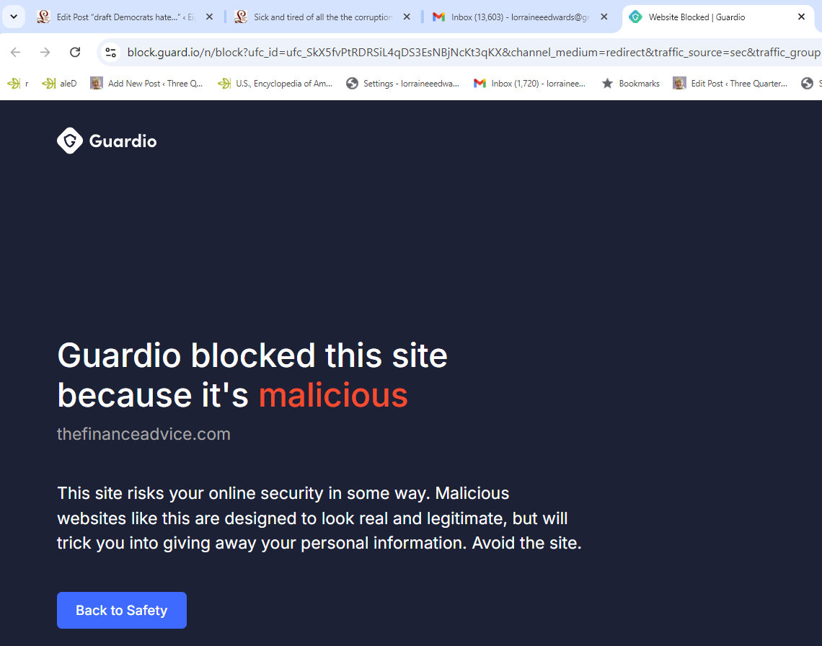Open U.S., Encyclopedia of Am bookmark
The image size is (822, 646).
(275, 84)
